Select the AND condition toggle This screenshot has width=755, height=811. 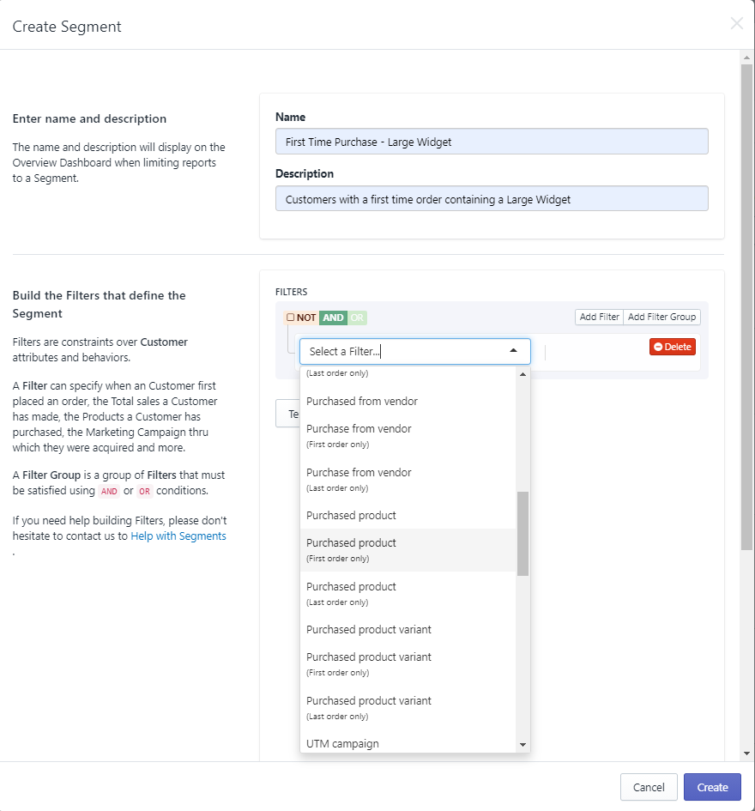[x=333, y=318]
